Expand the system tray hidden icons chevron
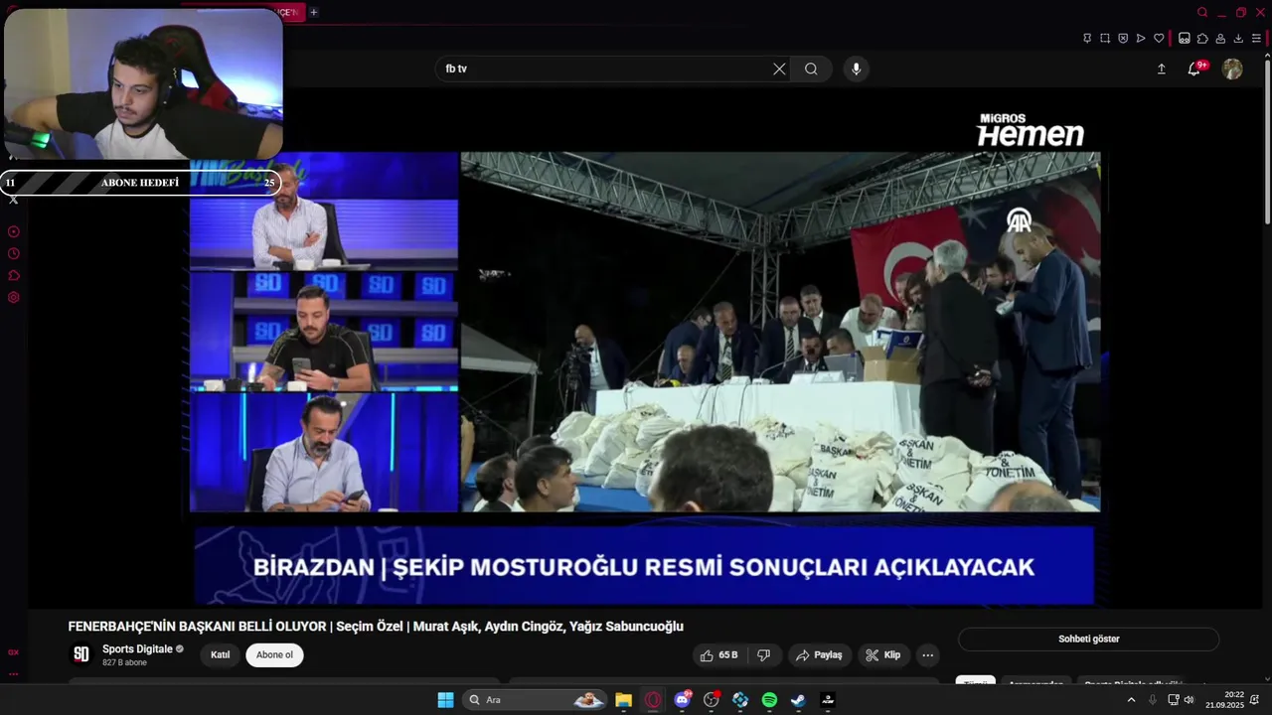Image resolution: width=1272 pixels, height=715 pixels. (1131, 700)
